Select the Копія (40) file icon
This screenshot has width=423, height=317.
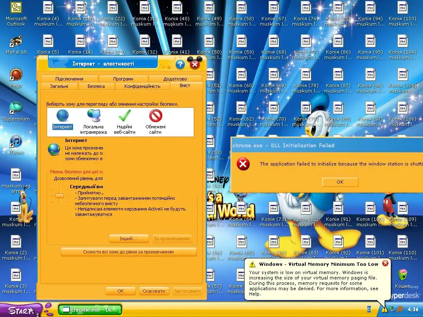pos(177,8)
